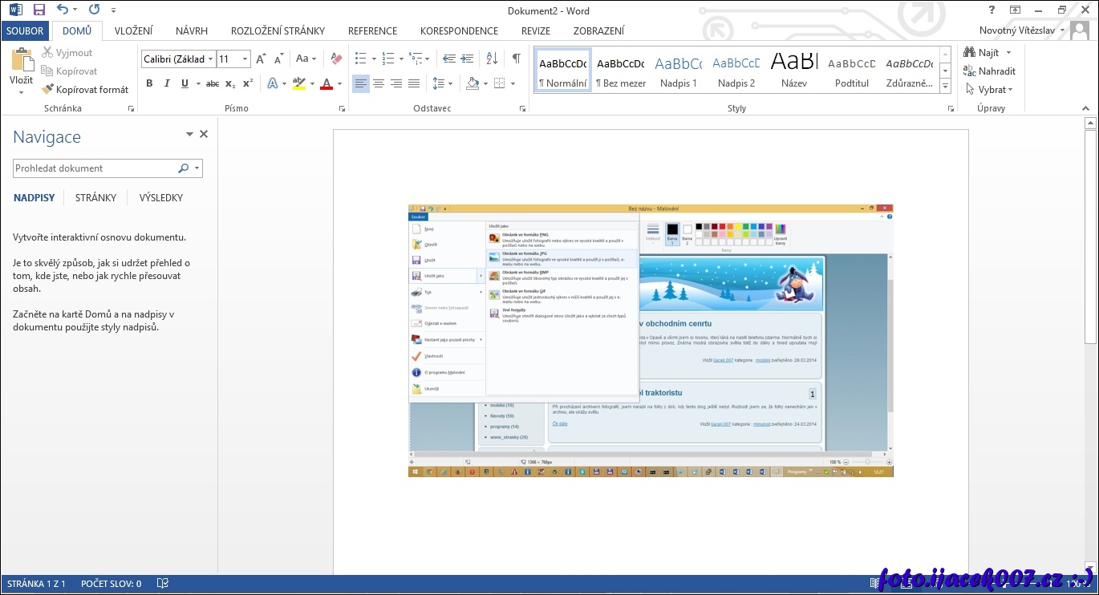The image size is (1099, 595).
Task: Click the show paragraph marks icon
Action: (x=517, y=59)
